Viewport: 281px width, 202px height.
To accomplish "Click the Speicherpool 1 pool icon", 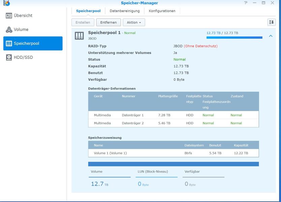I will click(x=79, y=36).
